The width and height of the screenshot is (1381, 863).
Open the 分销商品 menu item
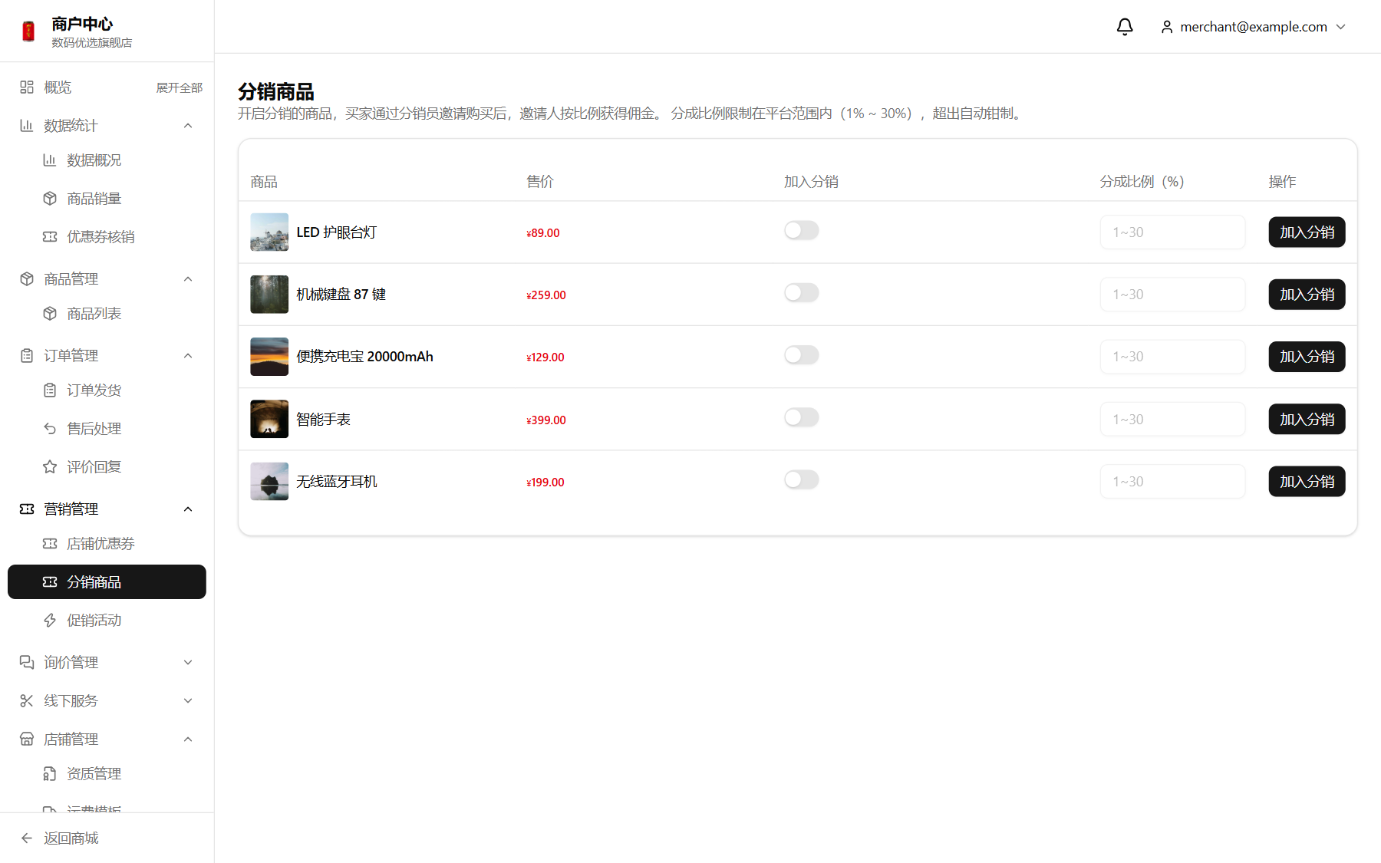coord(107,582)
